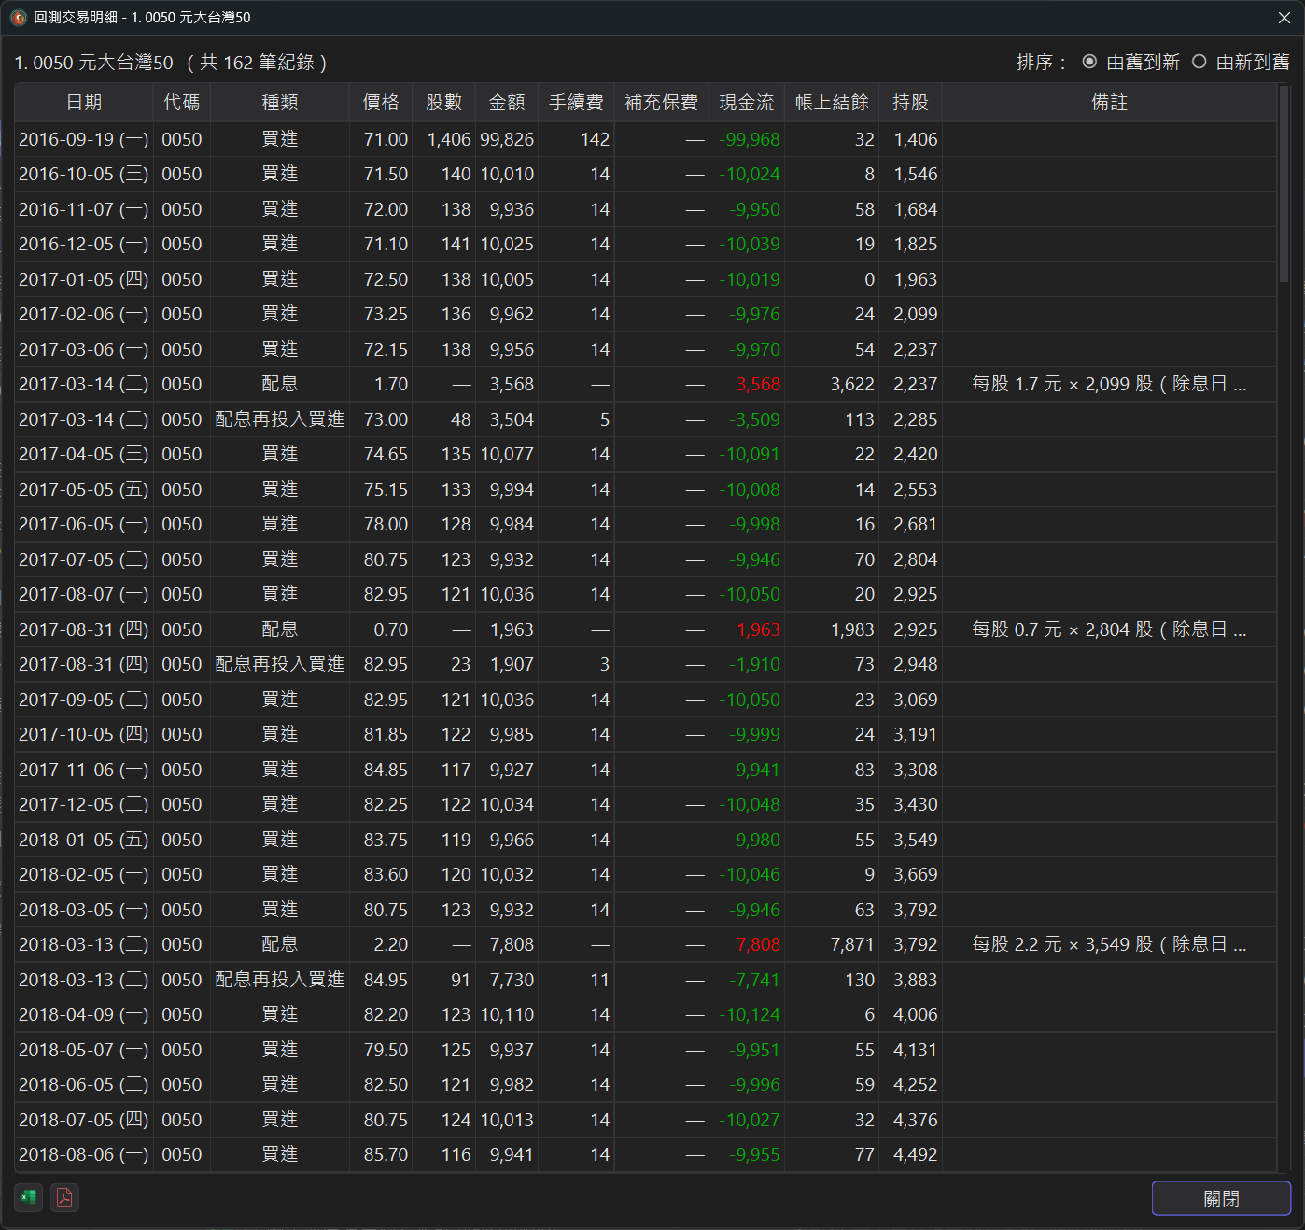Click 配息再投入買進 in the 2018-03-13 row
This screenshot has width=1305, height=1230.
(280, 980)
